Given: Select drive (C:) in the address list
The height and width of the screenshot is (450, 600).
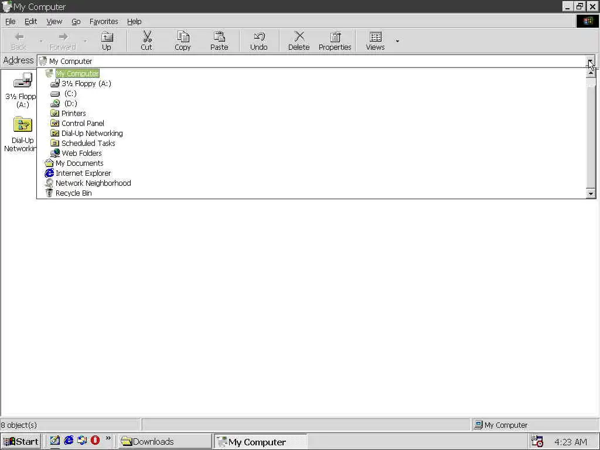Looking at the screenshot, I should click(70, 93).
